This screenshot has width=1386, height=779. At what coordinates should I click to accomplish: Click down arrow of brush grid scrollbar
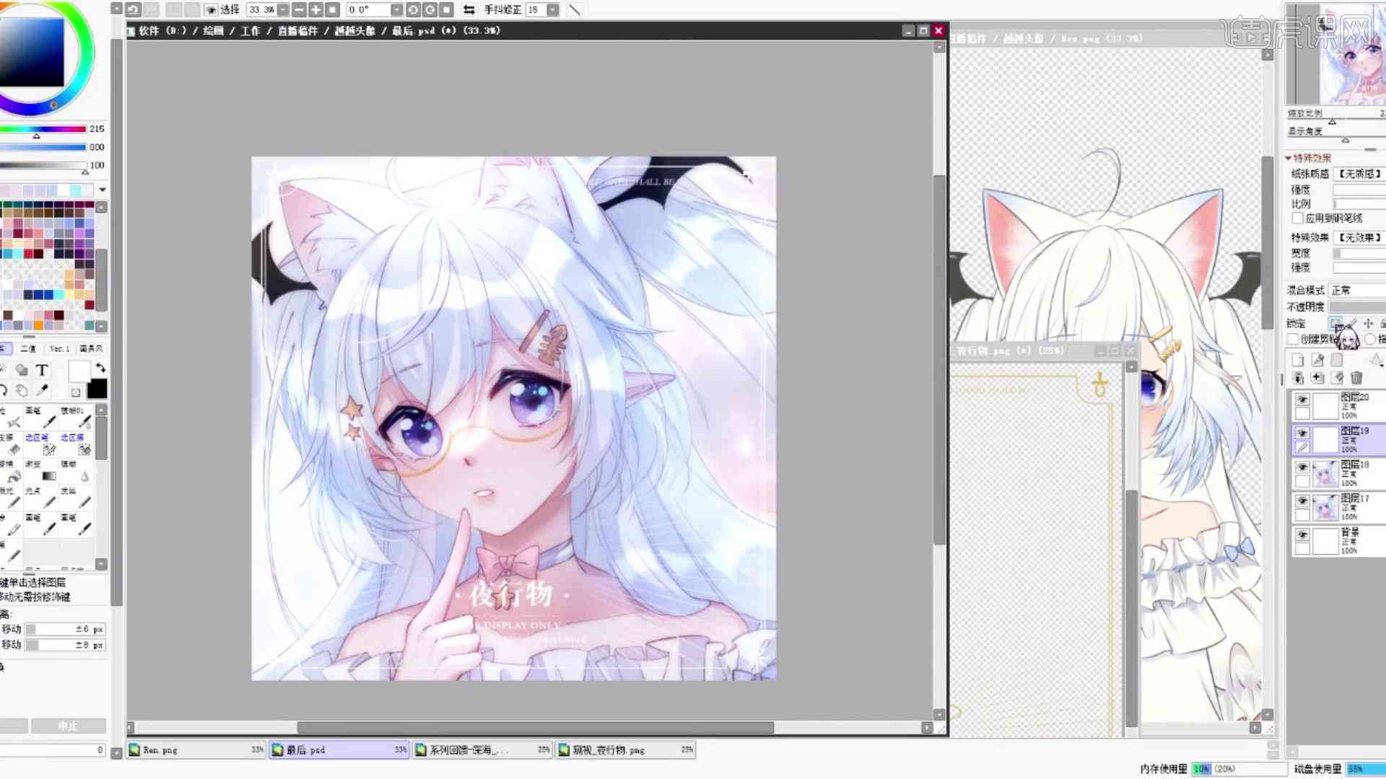(101, 564)
